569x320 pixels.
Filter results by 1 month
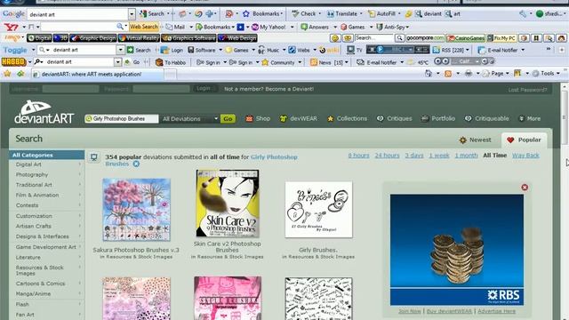tap(466, 156)
